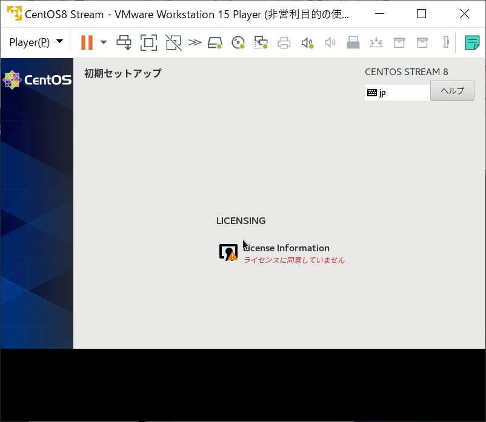
Task: Click the printer device icon
Action: [284, 43]
